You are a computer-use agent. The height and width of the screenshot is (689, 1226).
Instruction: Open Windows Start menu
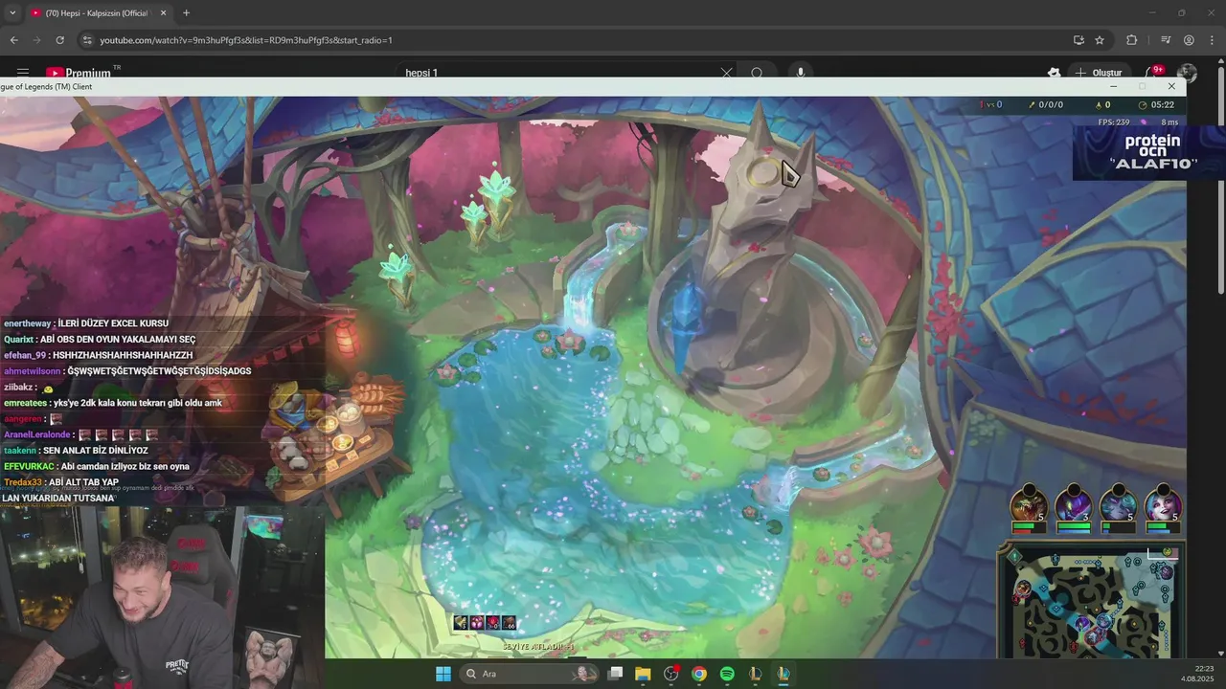click(x=443, y=674)
